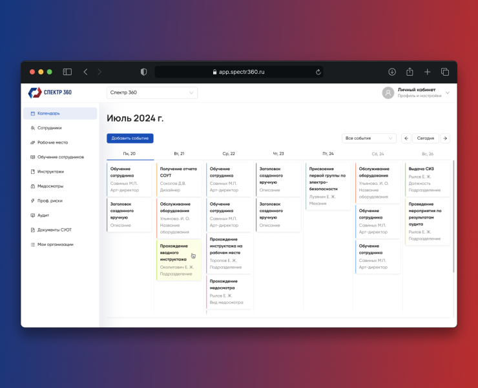
Task: Reload the page with the refresh icon
Action: coord(318,72)
